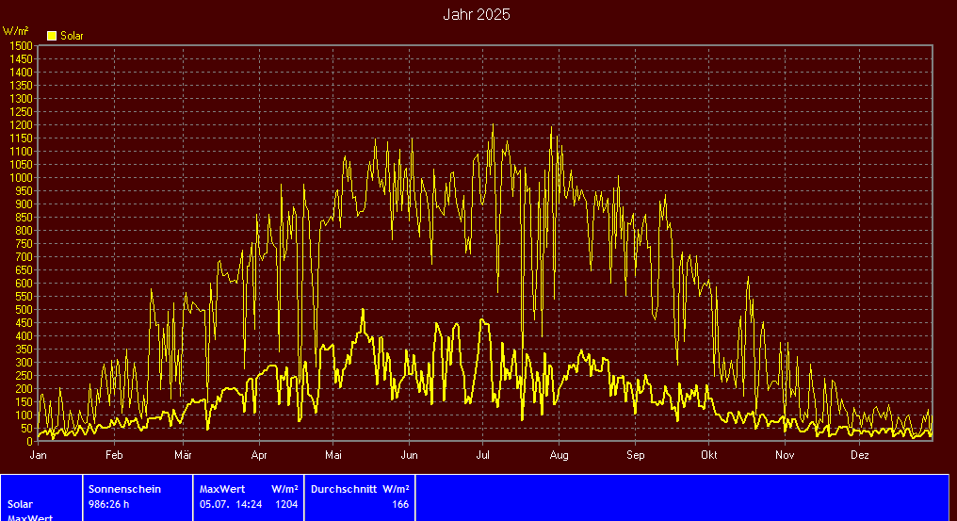
Task: Click the 1000 value on y-axis
Action: tap(21, 177)
